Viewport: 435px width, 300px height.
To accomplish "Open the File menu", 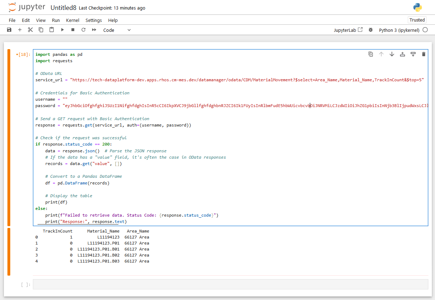I will pos(12,20).
